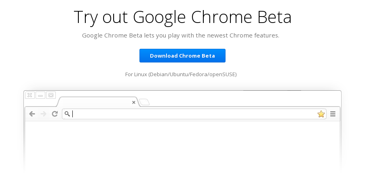Viewport: 367px width, 181px height.
Task: Click the blank page area of illustrated browser
Action: point(182,147)
